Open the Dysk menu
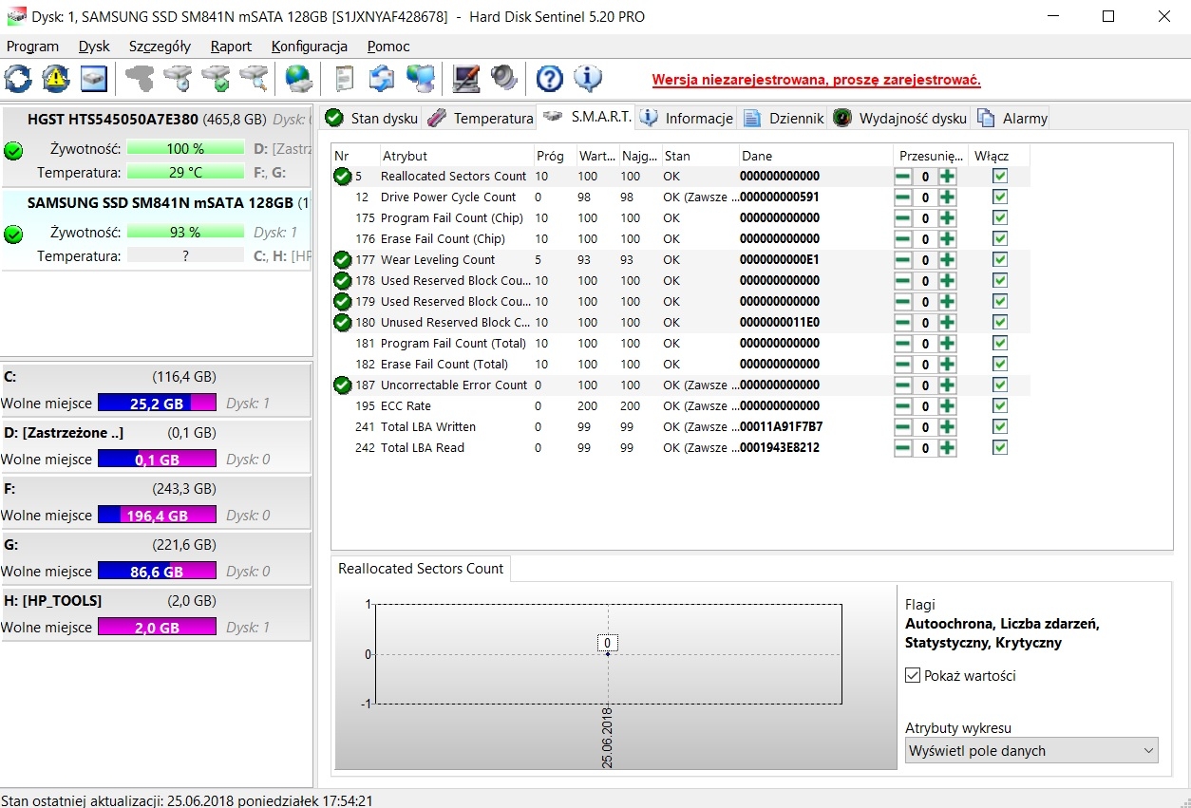The width and height of the screenshot is (1191, 808). pyautogui.click(x=94, y=46)
